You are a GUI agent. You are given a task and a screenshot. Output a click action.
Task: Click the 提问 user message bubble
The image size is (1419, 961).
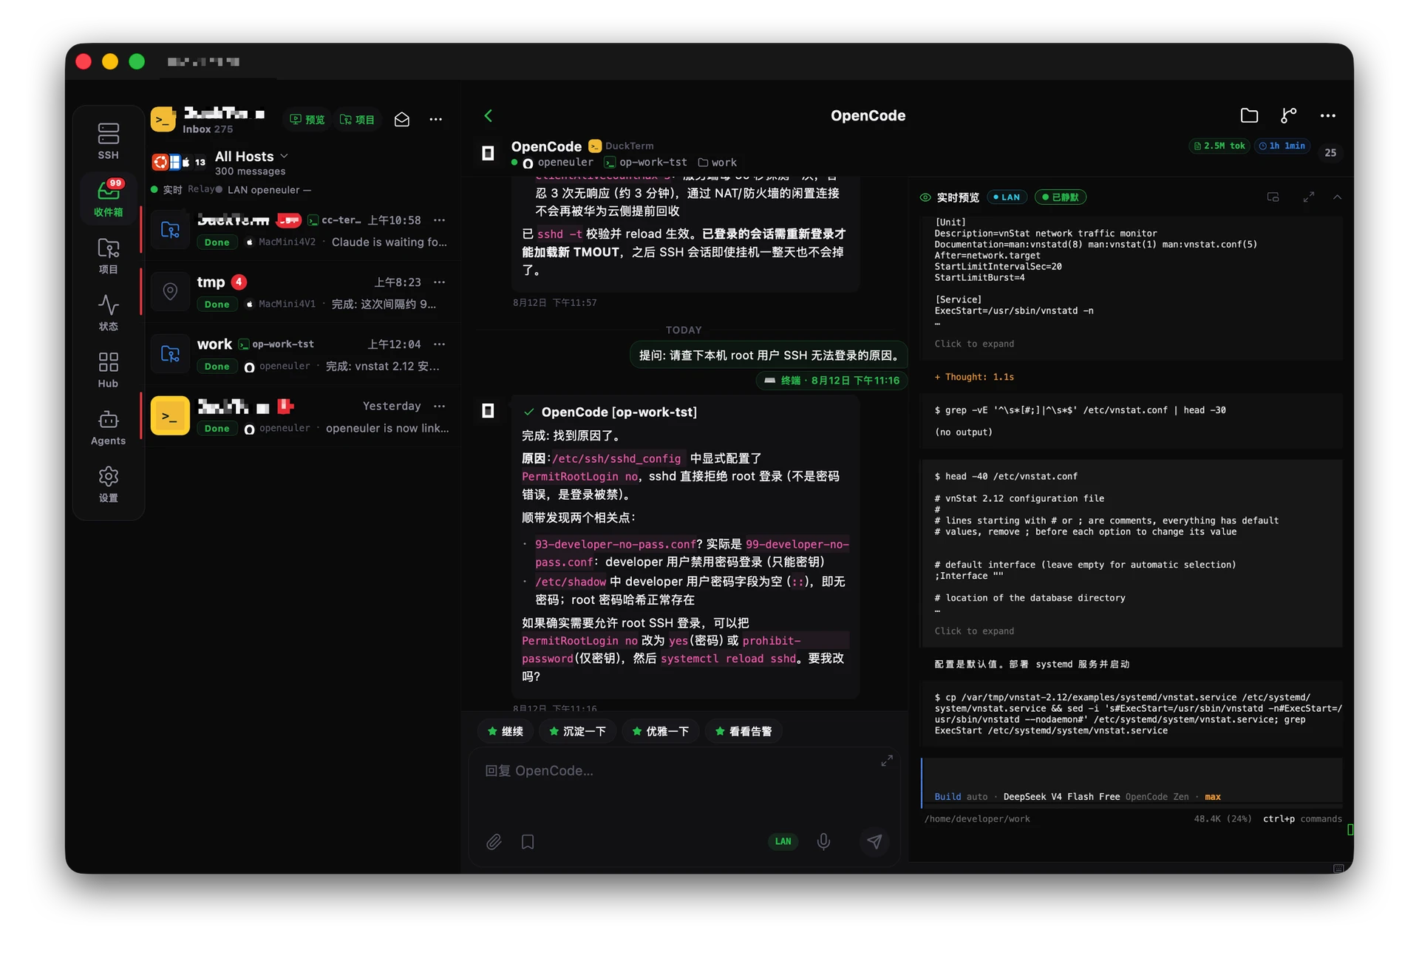pos(769,356)
